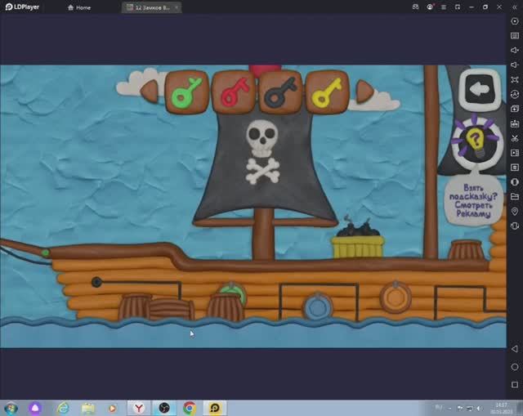Image resolution: width=523 pixels, height=416 pixels.
Task: Open the taskbar clock and date
Action: tap(501, 409)
